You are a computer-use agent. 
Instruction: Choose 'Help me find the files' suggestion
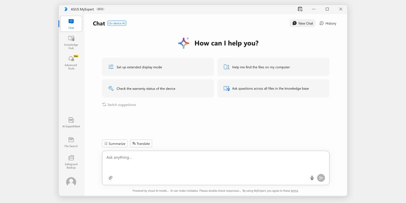pos(273,67)
